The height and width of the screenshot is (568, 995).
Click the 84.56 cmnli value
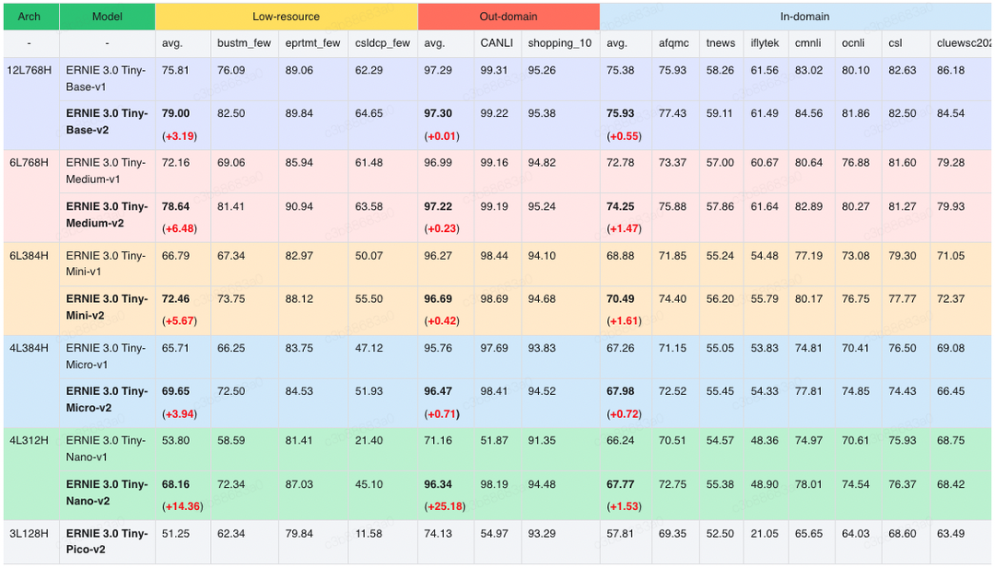coord(809,113)
